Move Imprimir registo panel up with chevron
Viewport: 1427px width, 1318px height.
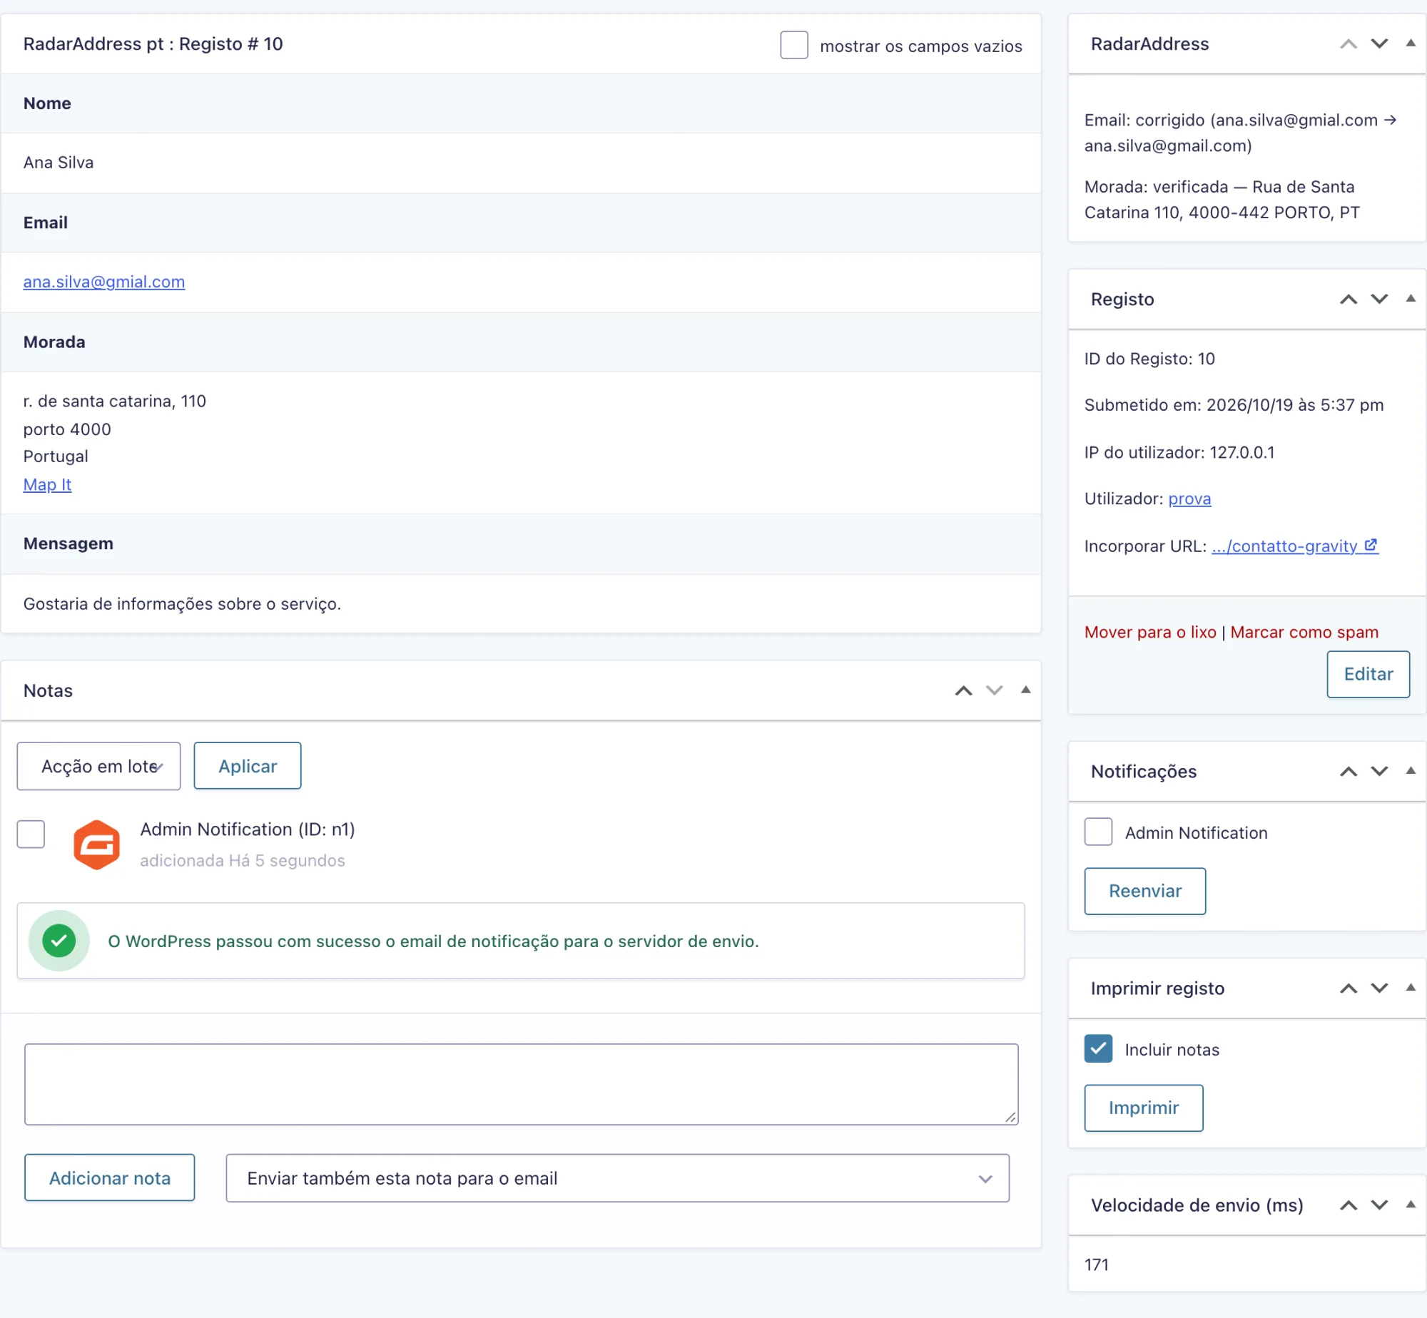pyautogui.click(x=1348, y=988)
